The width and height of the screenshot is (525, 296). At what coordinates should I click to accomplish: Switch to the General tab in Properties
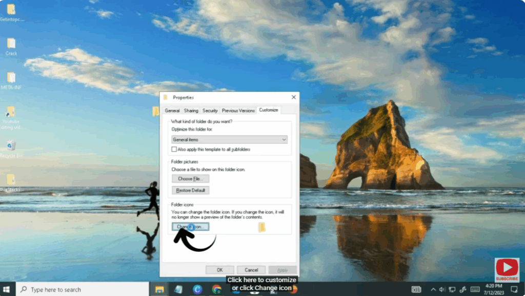coord(172,110)
